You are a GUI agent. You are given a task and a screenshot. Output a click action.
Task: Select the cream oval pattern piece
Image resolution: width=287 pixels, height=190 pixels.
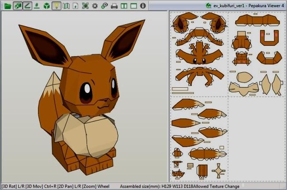click(245, 77)
